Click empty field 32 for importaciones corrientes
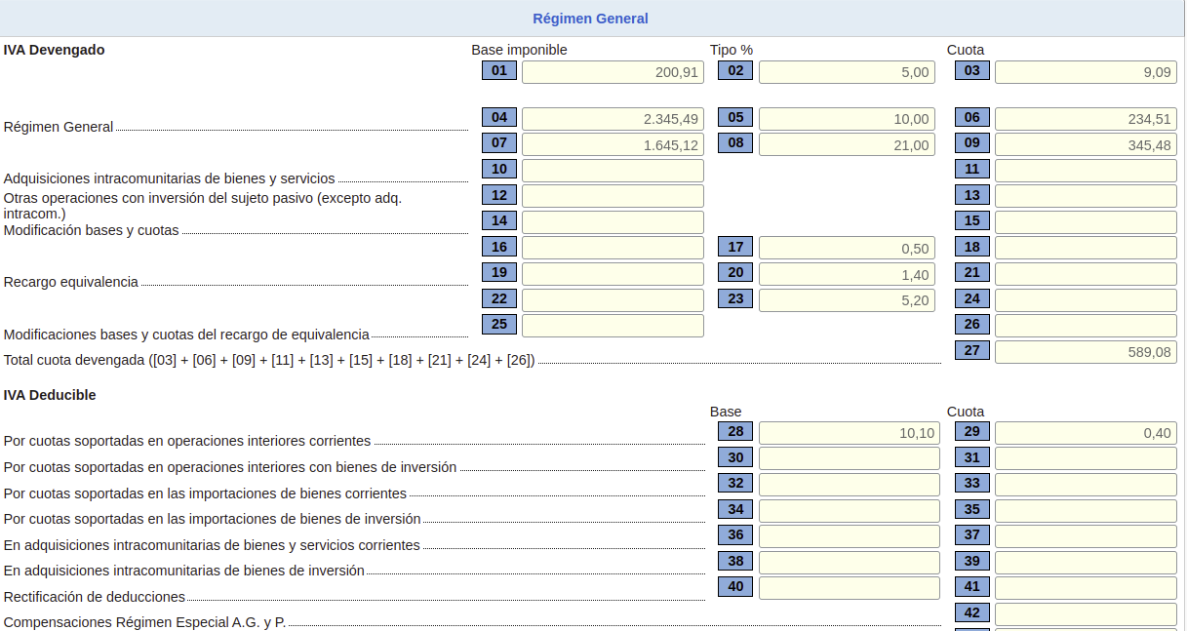The width and height of the screenshot is (1187, 631). [849, 485]
